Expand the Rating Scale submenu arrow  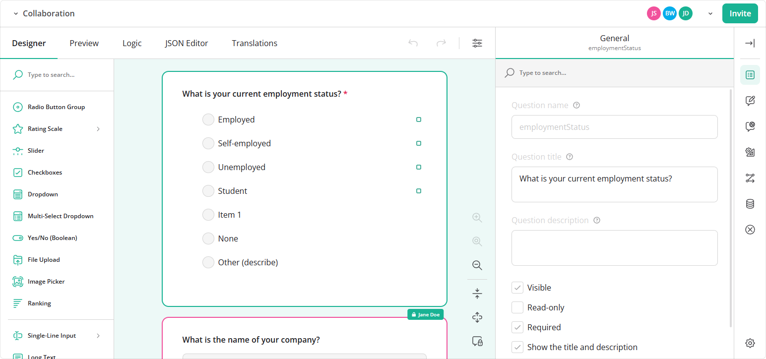click(x=98, y=129)
